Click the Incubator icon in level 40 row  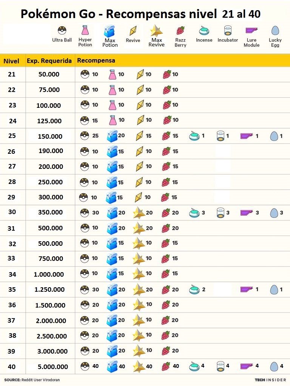220,366
